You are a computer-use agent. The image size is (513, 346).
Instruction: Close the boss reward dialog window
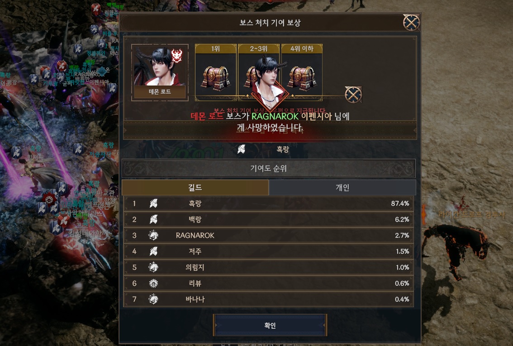tap(411, 22)
